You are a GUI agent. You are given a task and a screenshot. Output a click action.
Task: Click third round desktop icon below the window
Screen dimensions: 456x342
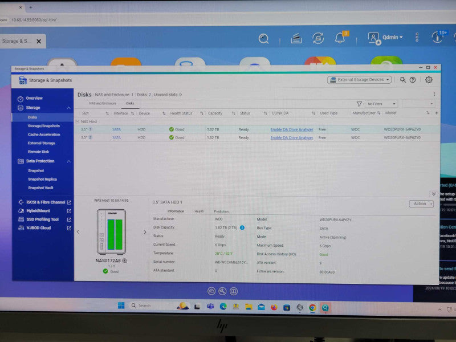click(x=234, y=291)
